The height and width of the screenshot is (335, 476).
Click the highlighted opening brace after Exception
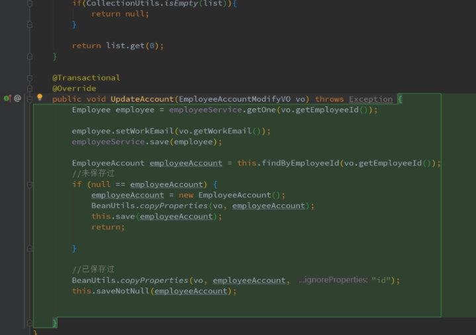[x=400, y=99]
